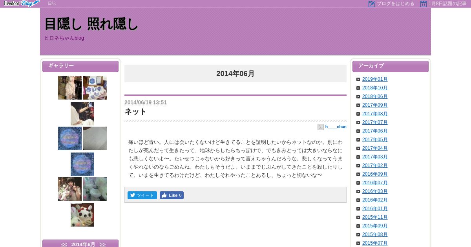Click the アーカイブ sidebar header
Image resolution: width=471 pixels, height=247 pixels.
coord(391,66)
